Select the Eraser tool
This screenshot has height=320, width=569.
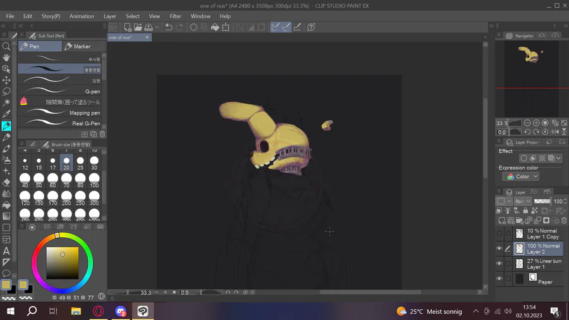pos(6,183)
